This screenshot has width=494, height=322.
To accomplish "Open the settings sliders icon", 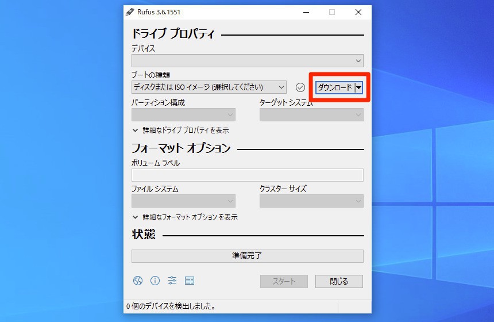I will [172, 281].
